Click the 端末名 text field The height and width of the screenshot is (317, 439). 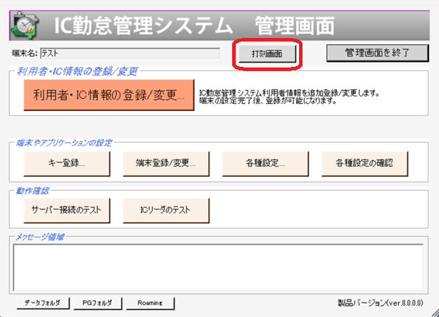click(x=130, y=53)
